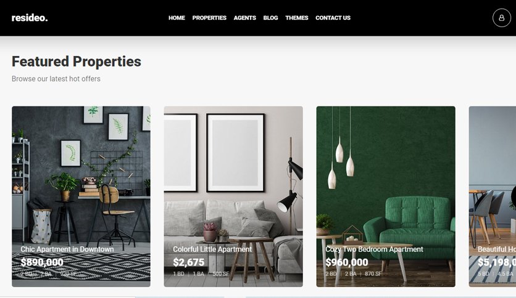Click the $960,000 price label
This screenshot has width=516, height=298.
[x=347, y=262]
